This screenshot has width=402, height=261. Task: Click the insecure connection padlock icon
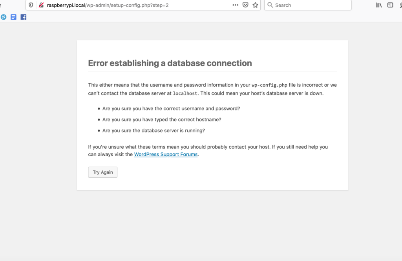(41, 5)
